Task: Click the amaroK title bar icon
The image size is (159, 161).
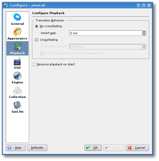Action: click(6, 5)
